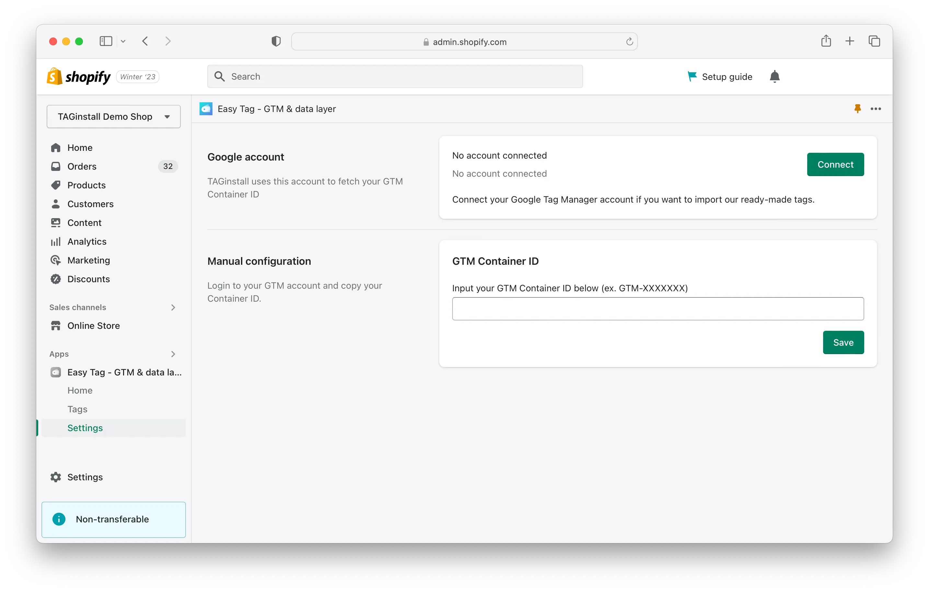Open Discounts page in sidebar

pos(88,279)
